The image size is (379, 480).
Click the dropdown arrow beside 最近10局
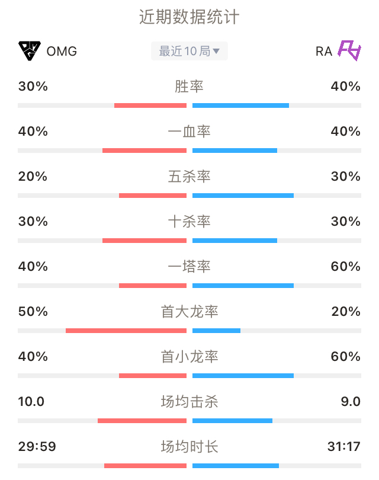point(216,51)
